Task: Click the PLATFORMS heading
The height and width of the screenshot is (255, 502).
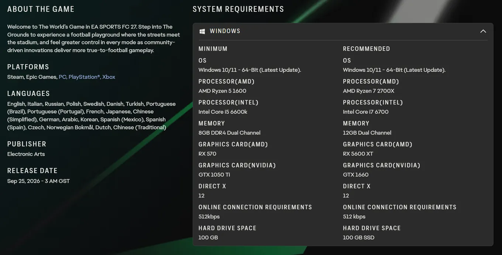Action: 28,67
